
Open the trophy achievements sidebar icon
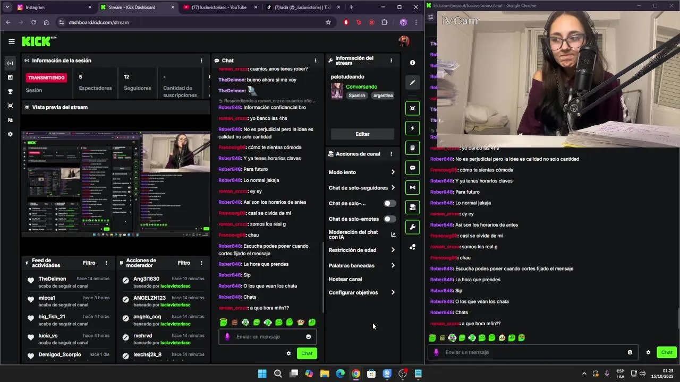[10, 92]
